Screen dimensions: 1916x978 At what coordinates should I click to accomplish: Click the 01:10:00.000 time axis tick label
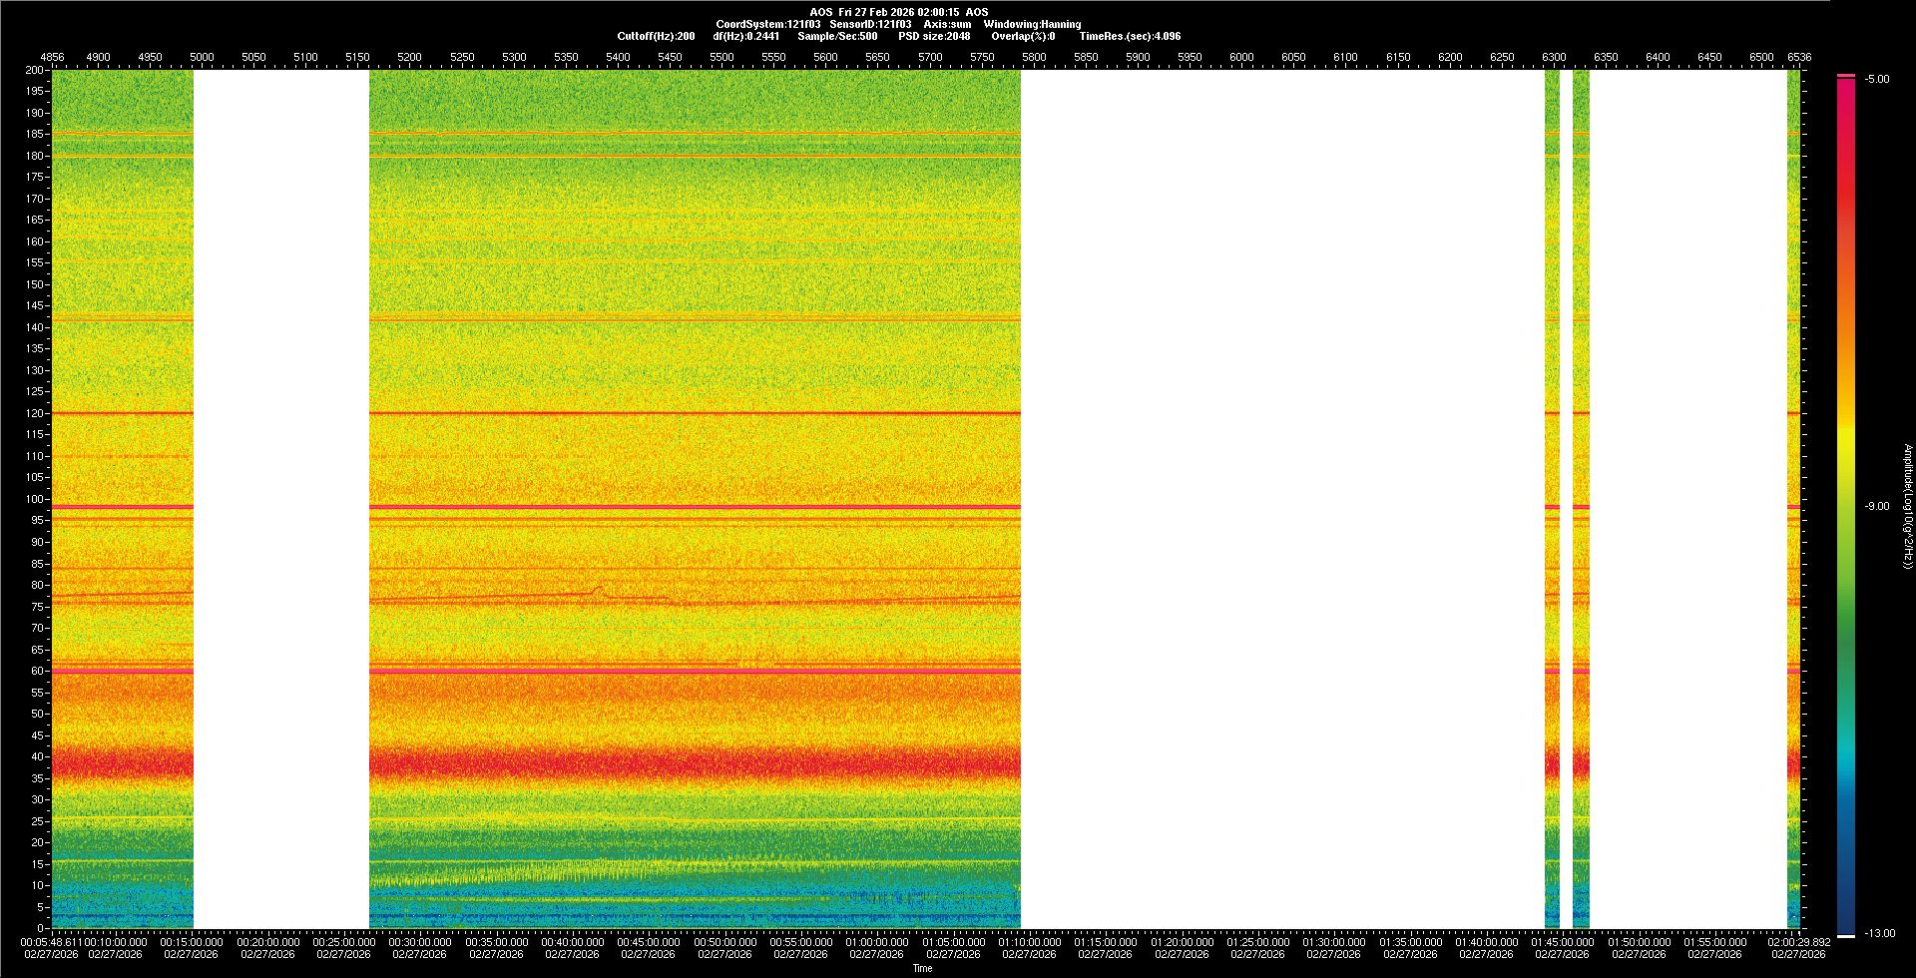pyautogui.click(x=1029, y=942)
